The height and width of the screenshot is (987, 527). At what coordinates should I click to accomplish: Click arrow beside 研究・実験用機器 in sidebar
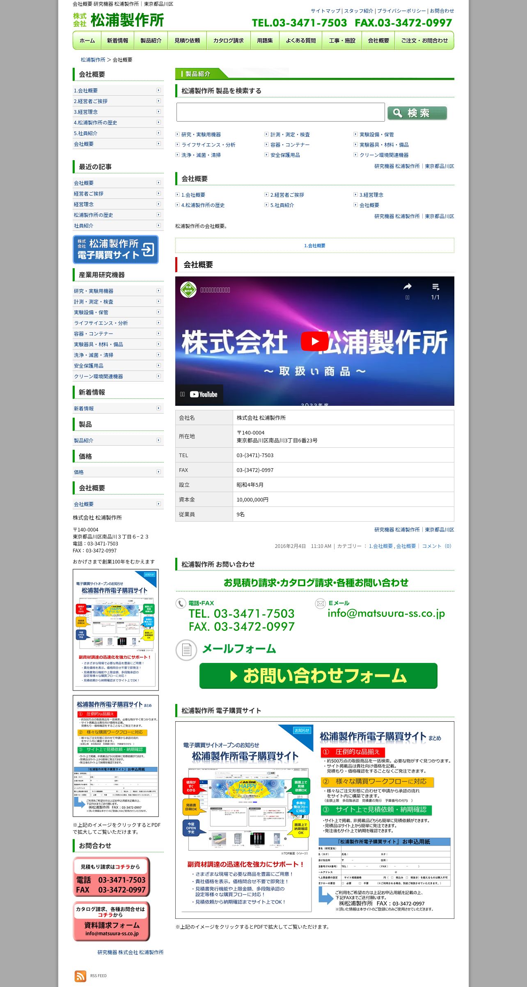(x=158, y=290)
